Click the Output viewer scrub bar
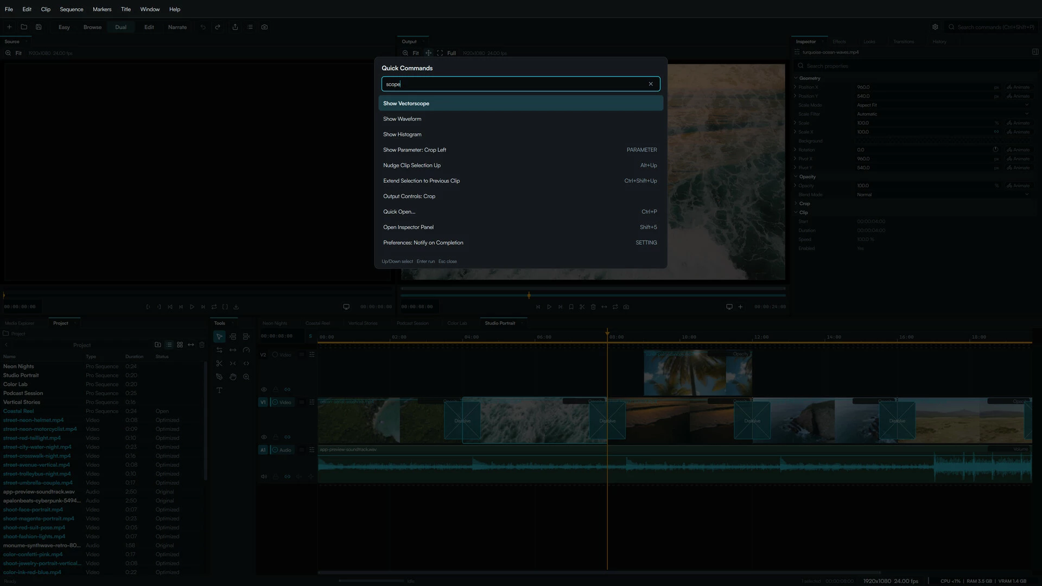This screenshot has height=586, width=1042. (593, 296)
